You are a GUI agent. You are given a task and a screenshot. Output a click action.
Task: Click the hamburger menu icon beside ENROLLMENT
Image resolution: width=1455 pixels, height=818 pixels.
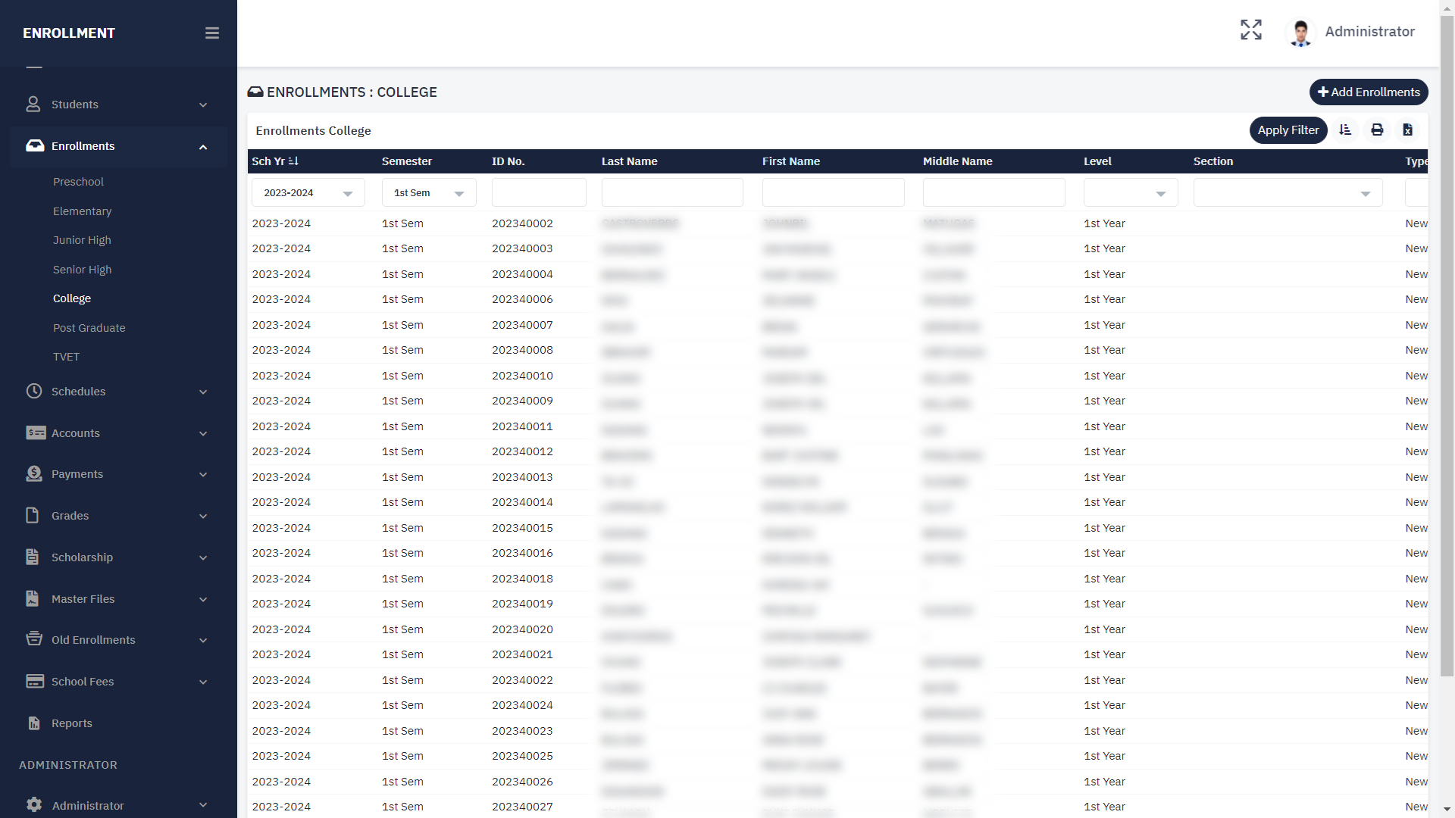point(212,33)
